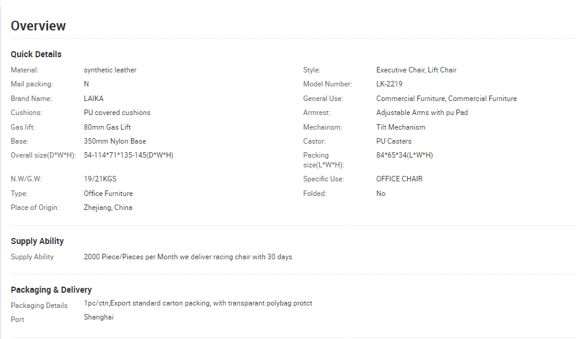
Task: Click the Supply Ability section heading
Action: point(37,241)
